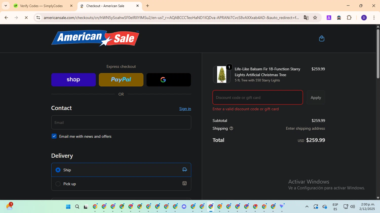This screenshot has height=213, width=380.
Task: Open the Extensions puzzle icon
Action: click(x=349, y=18)
